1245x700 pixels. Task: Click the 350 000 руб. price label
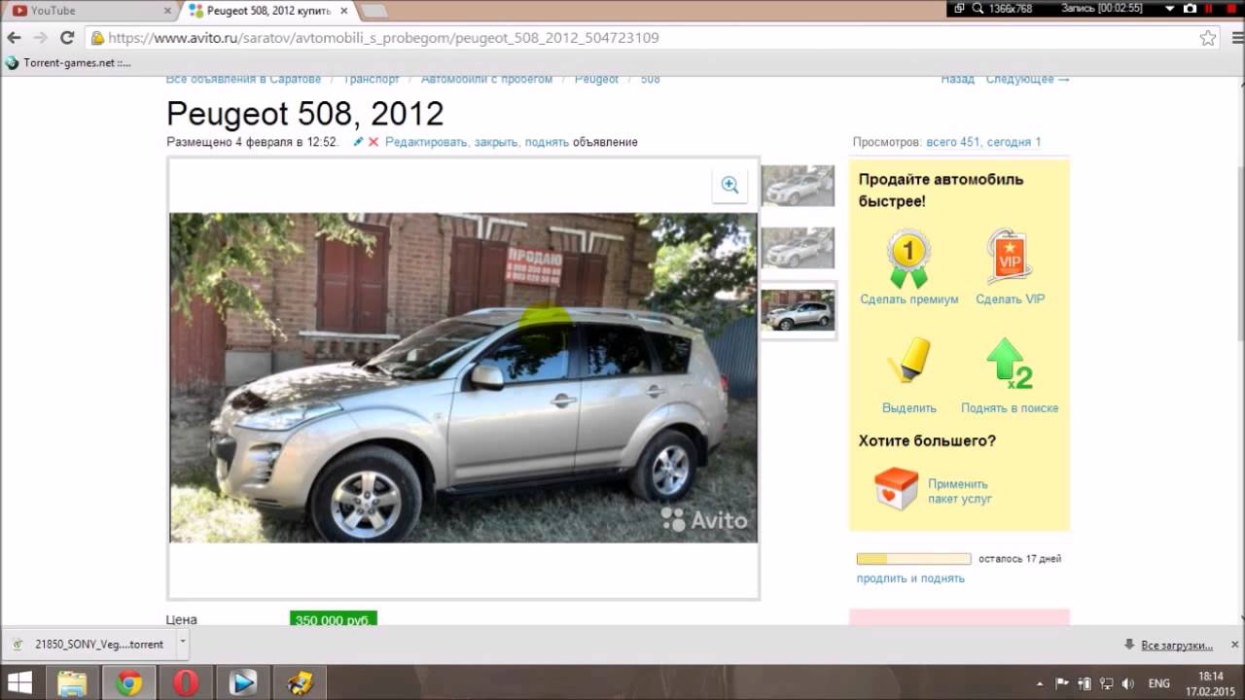333,619
